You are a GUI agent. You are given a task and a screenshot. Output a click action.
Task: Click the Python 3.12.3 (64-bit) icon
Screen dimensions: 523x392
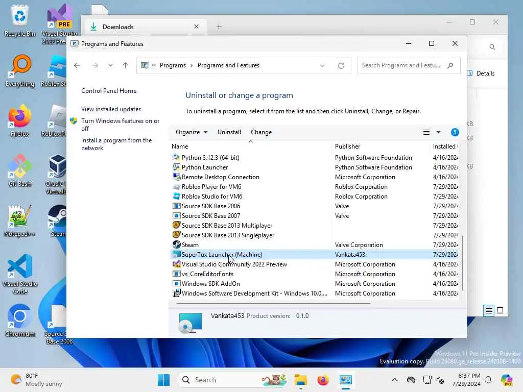click(x=176, y=157)
